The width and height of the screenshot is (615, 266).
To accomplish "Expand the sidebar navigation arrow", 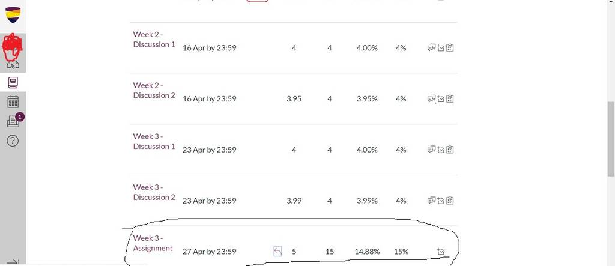I will click(x=13, y=262).
